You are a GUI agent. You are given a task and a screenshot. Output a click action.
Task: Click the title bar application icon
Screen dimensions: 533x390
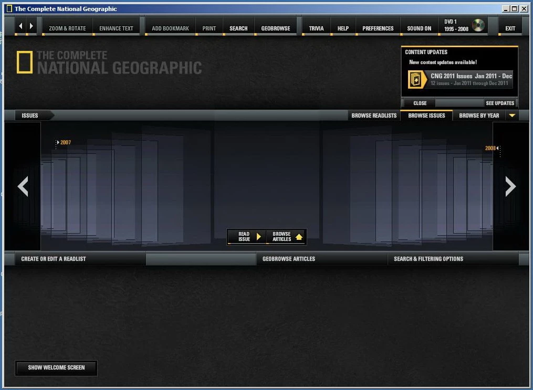click(x=9, y=9)
